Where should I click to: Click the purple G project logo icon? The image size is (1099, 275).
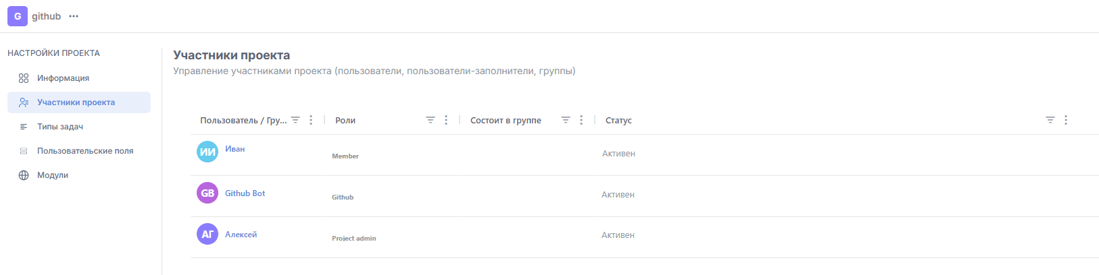[18, 16]
